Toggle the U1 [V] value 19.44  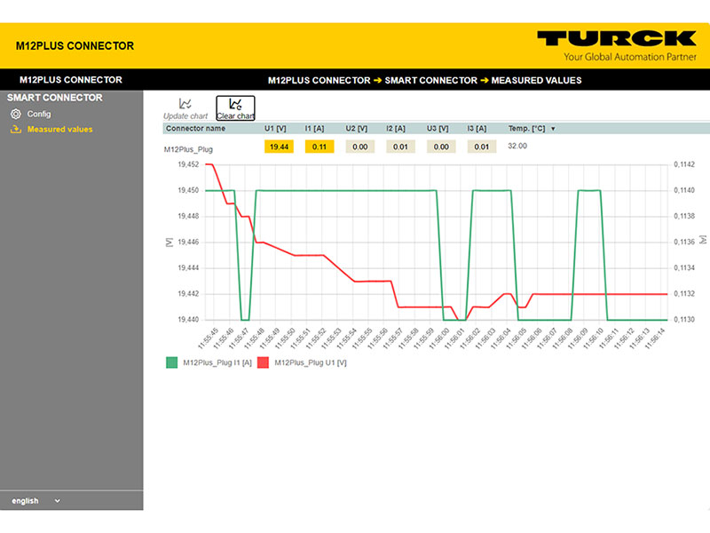pos(279,147)
